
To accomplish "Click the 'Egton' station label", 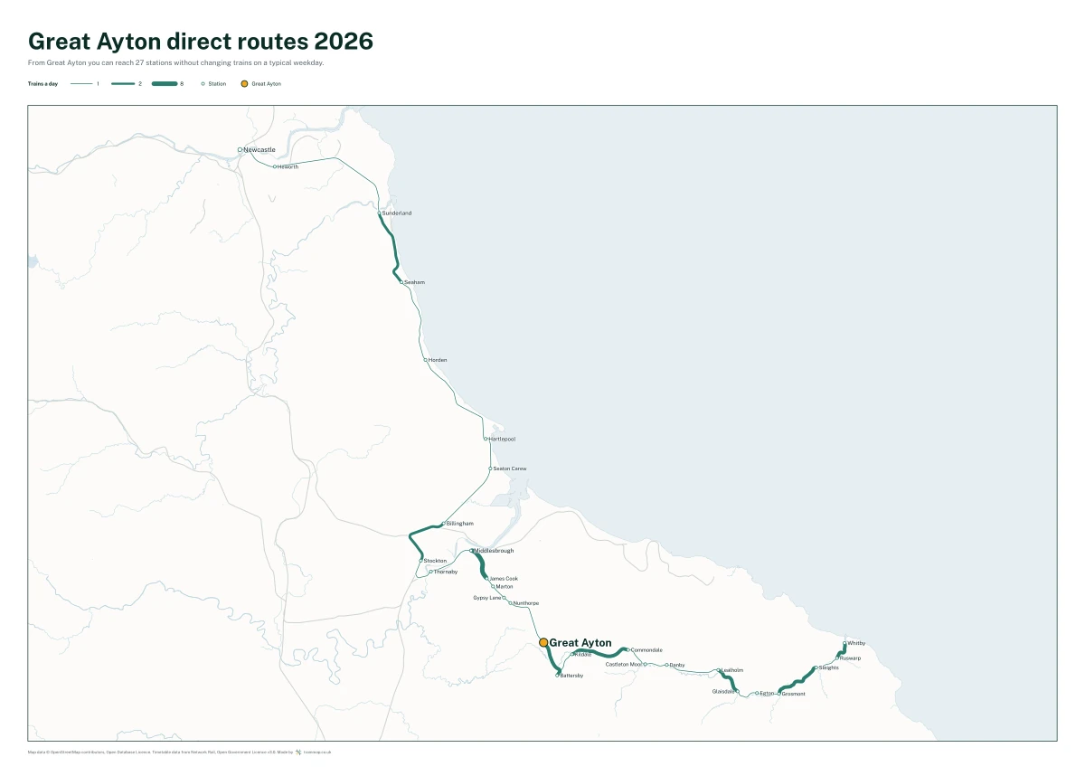I will (x=767, y=694).
